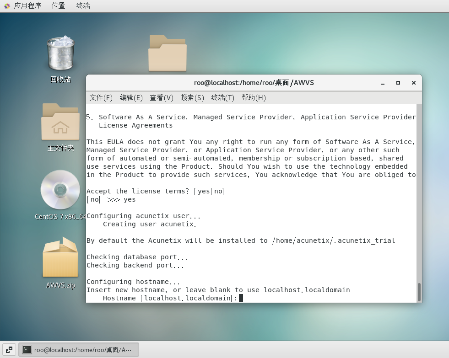This screenshot has width=449, height=358.
Task: Click the 回收站 label text
Action: (60, 79)
